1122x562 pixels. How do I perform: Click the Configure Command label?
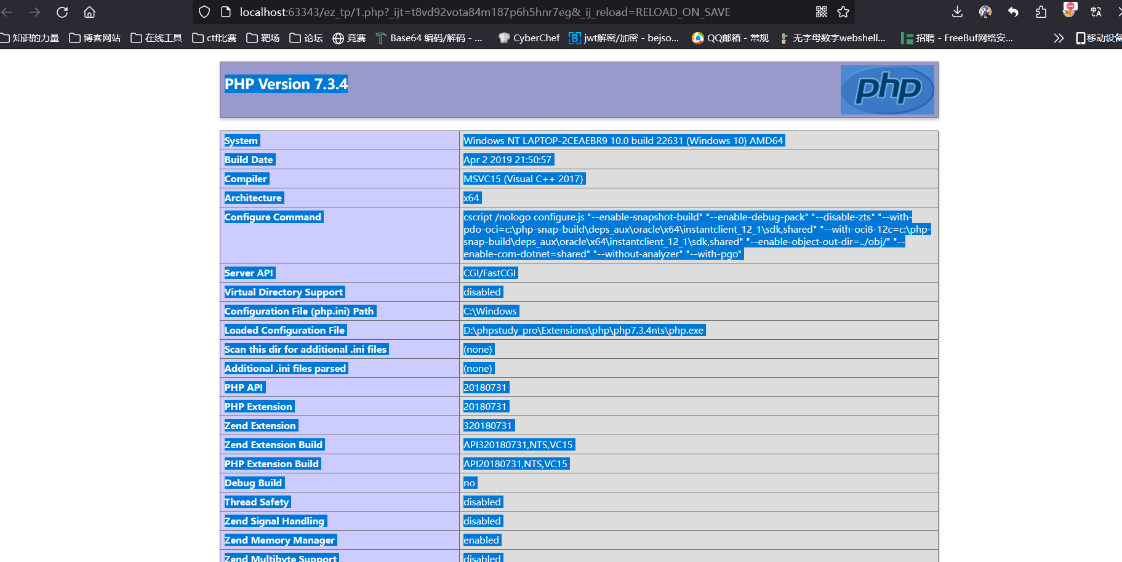273,217
